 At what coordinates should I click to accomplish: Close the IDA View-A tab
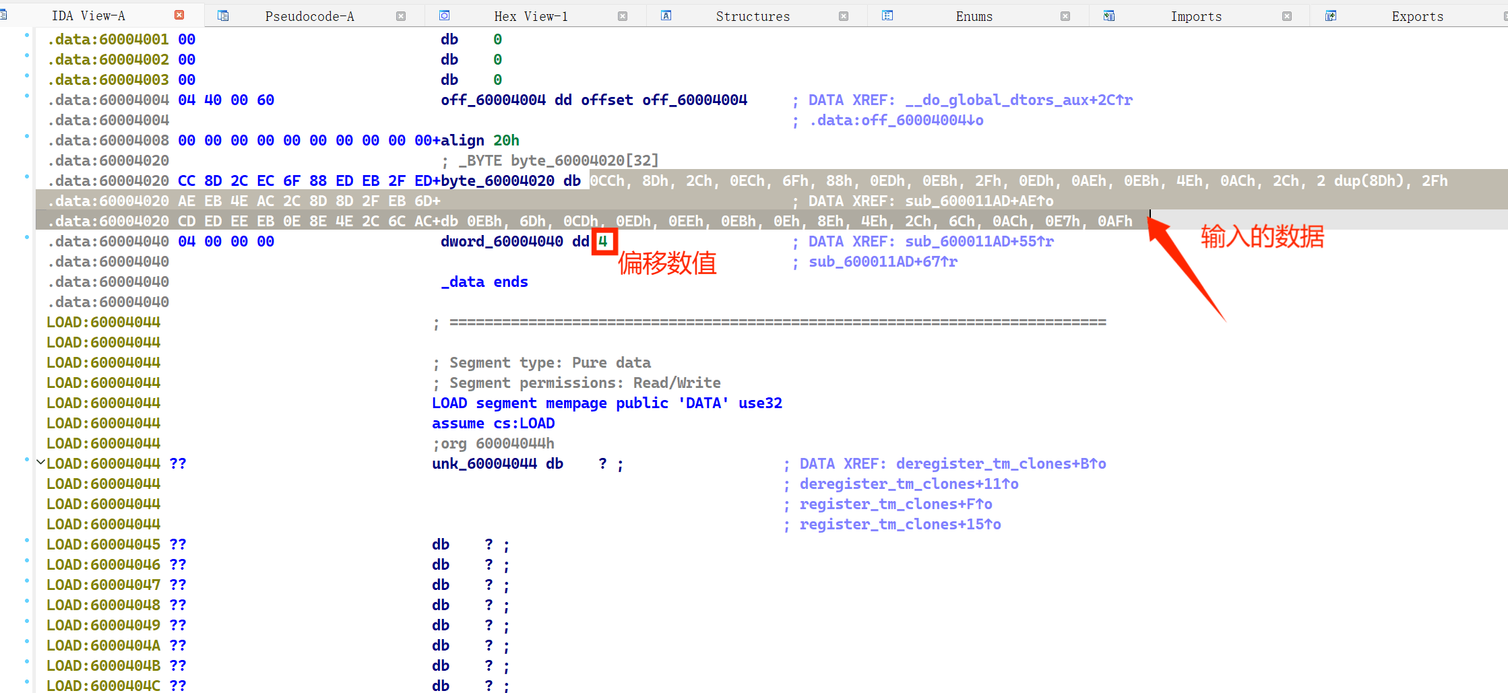[179, 15]
